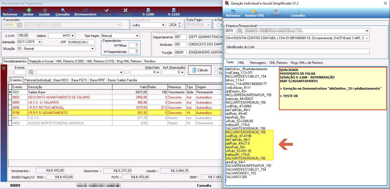Open Msgs XMLs de Retorno tab
The image size is (390, 189).
click(x=307, y=63)
